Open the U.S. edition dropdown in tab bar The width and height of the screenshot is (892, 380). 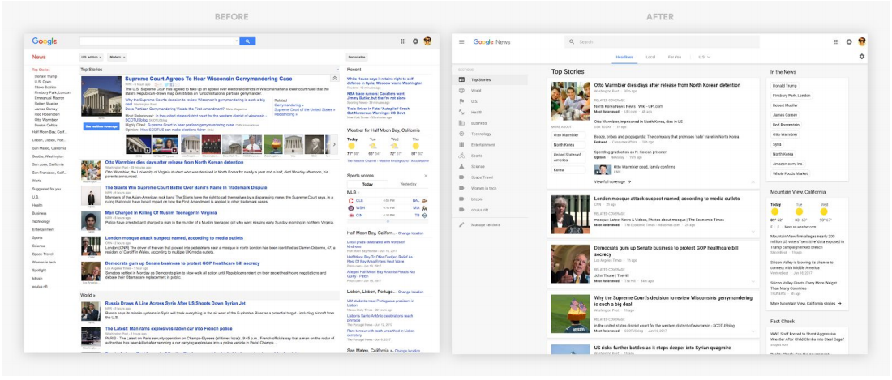click(x=704, y=58)
